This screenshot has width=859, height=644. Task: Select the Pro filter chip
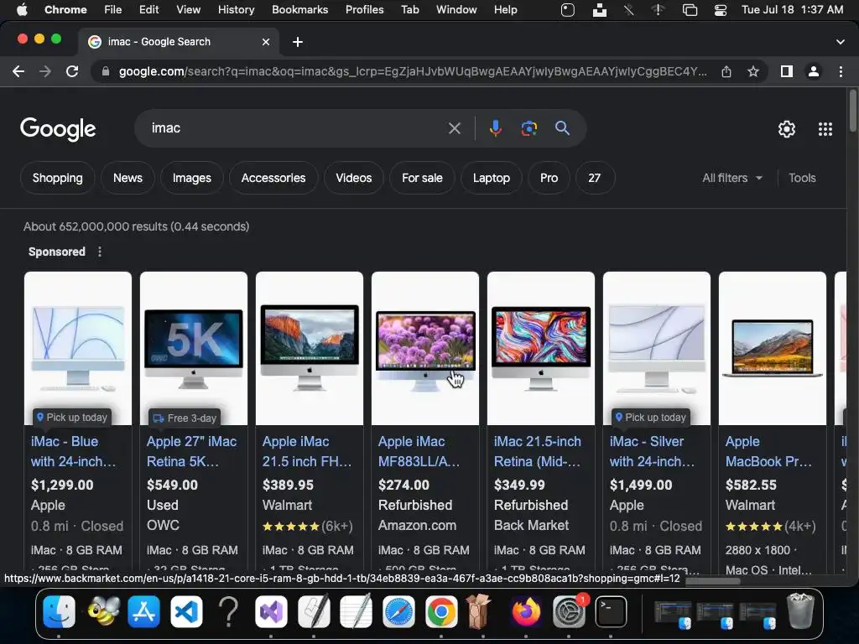coord(549,178)
